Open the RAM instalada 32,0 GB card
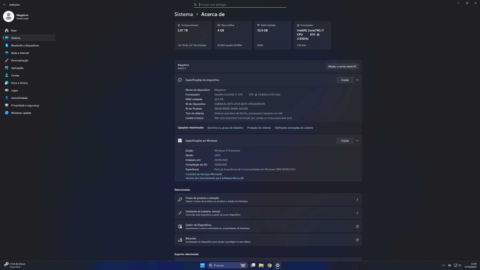Image resolution: width=480 pixels, height=270 pixels. pos(273,35)
